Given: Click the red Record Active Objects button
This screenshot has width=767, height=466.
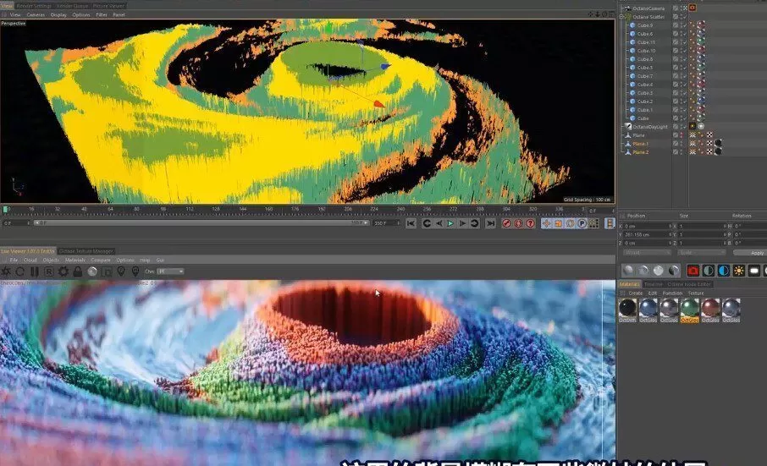Looking at the screenshot, I should 506,224.
